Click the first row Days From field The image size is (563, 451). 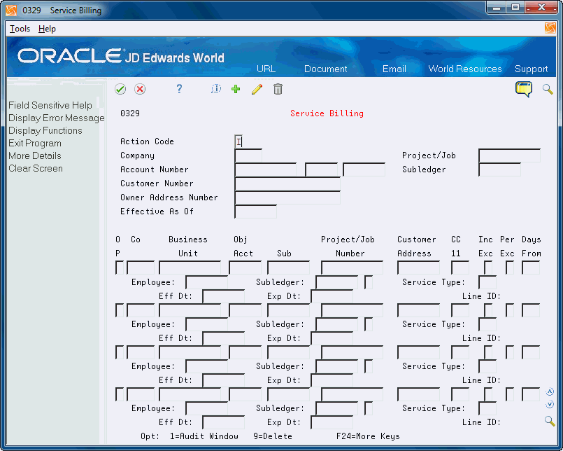coord(531,268)
